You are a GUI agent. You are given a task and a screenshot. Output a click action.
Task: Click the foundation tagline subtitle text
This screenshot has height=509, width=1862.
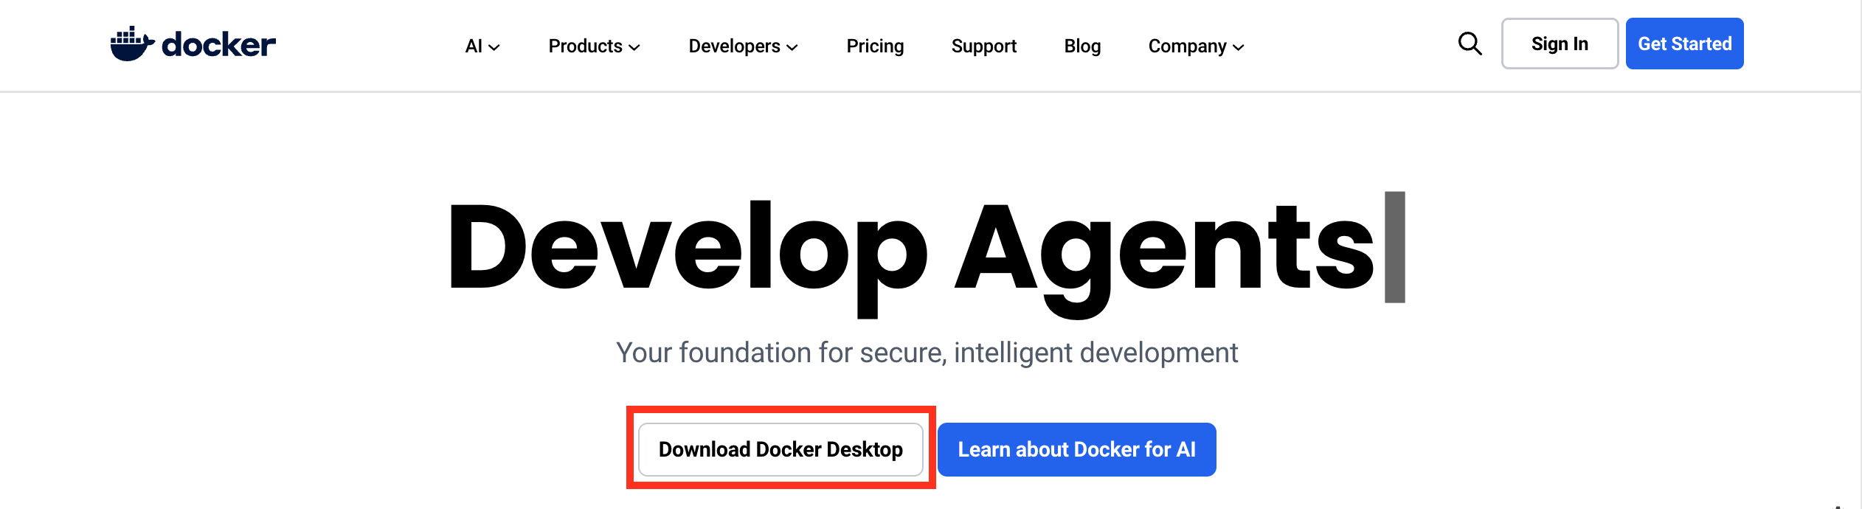[x=927, y=353]
